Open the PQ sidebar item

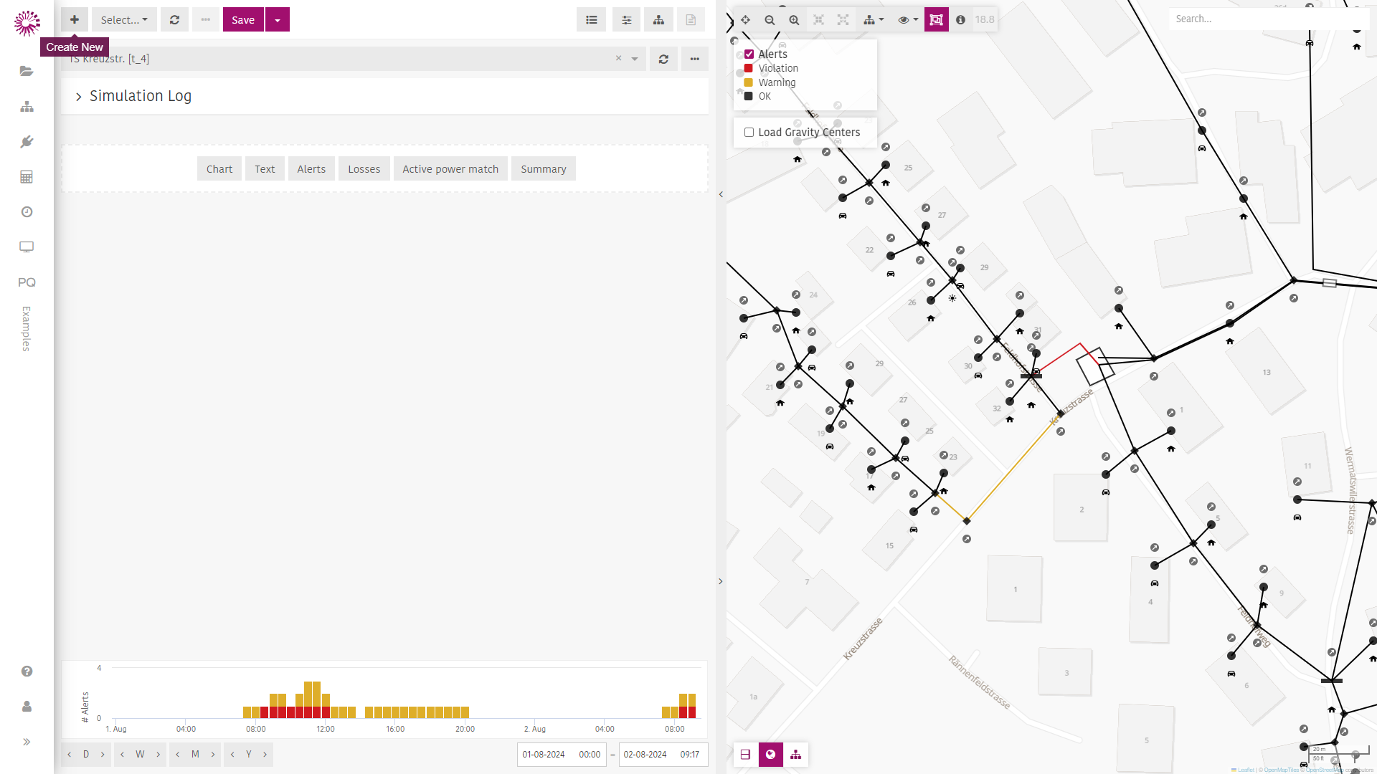(27, 282)
